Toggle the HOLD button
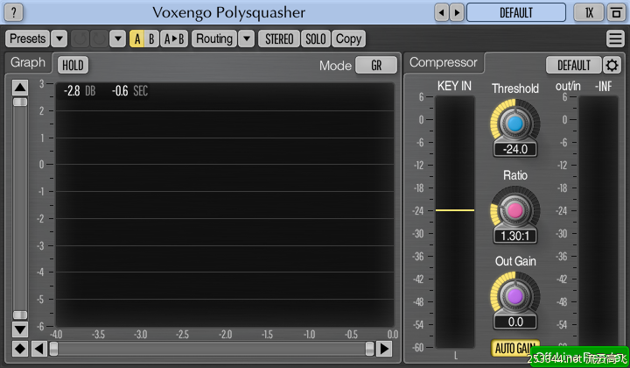This screenshot has width=630, height=368. point(73,65)
